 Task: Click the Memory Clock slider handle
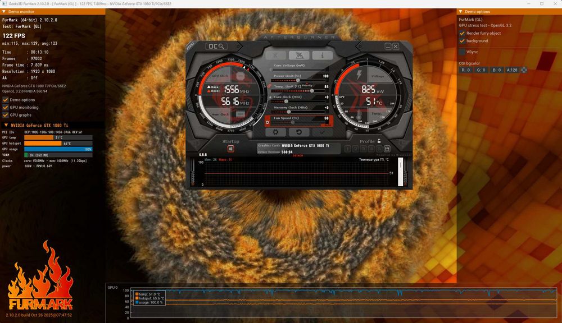pos(289,112)
